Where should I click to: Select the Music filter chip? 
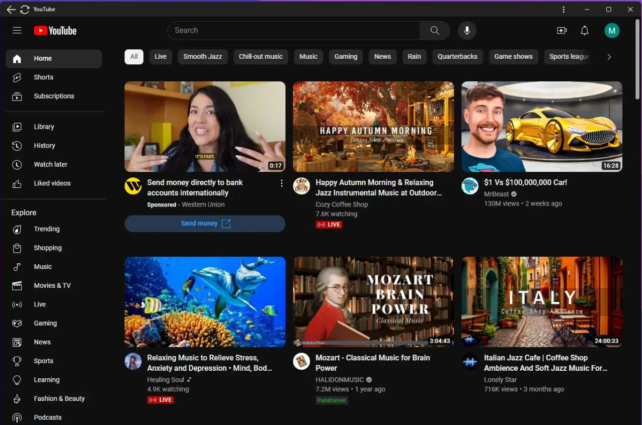(x=308, y=57)
